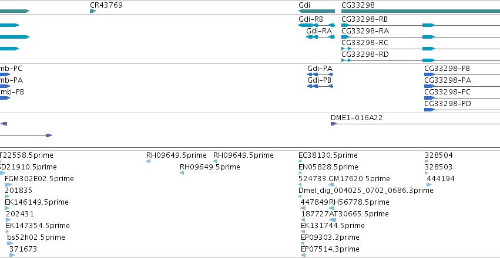Open the 524733 feature label
The height and width of the screenshot is (258, 500).
coord(313,179)
